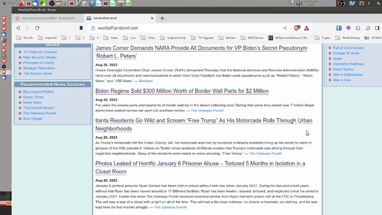The height and width of the screenshot is (215, 382).
Task: Open the Brave Shields lion icon
Action: [x=296, y=28]
